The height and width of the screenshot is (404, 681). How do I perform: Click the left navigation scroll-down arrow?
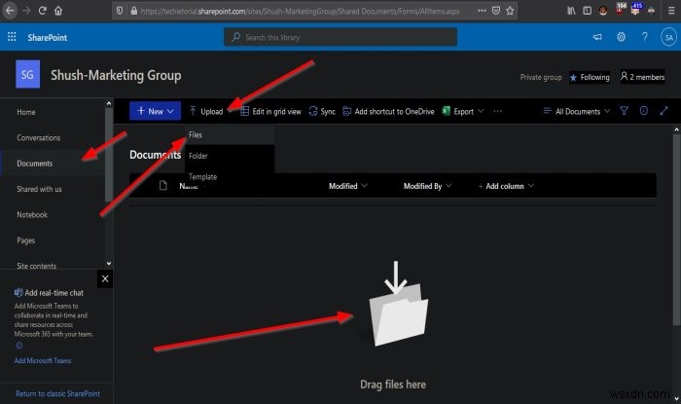[109, 263]
